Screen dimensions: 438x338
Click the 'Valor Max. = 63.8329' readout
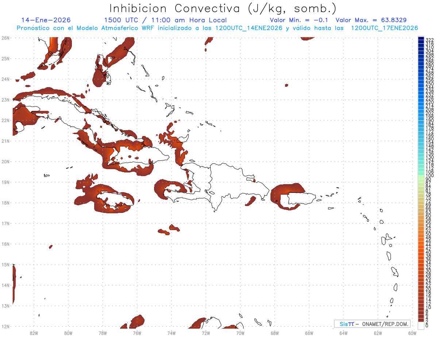(371, 20)
